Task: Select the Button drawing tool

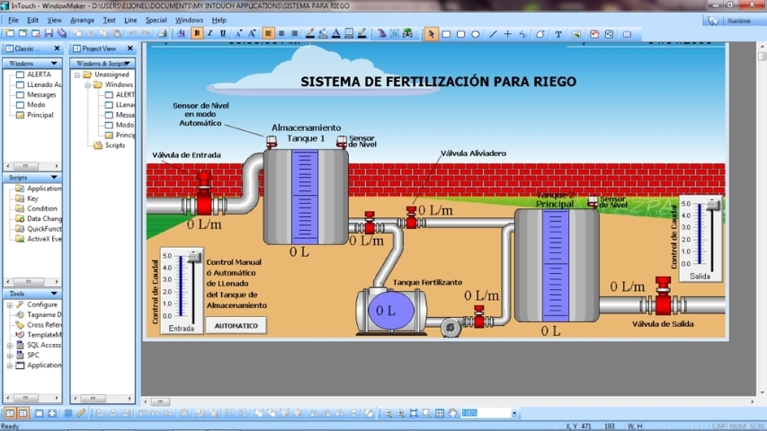Action: click(627, 34)
